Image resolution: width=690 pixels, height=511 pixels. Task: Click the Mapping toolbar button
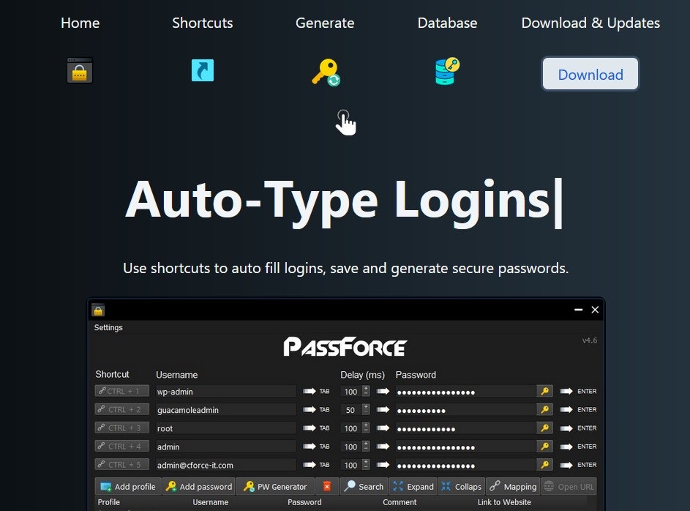(x=513, y=486)
